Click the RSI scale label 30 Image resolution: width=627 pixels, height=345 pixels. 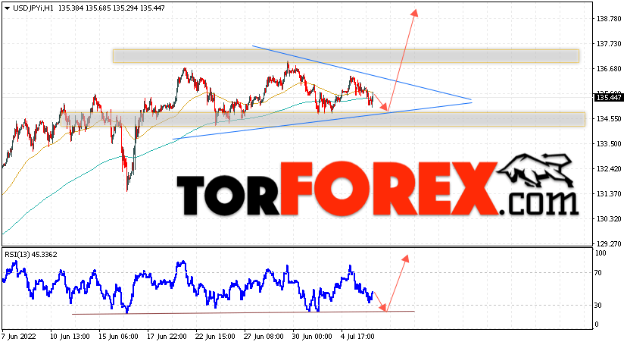[598, 306]
